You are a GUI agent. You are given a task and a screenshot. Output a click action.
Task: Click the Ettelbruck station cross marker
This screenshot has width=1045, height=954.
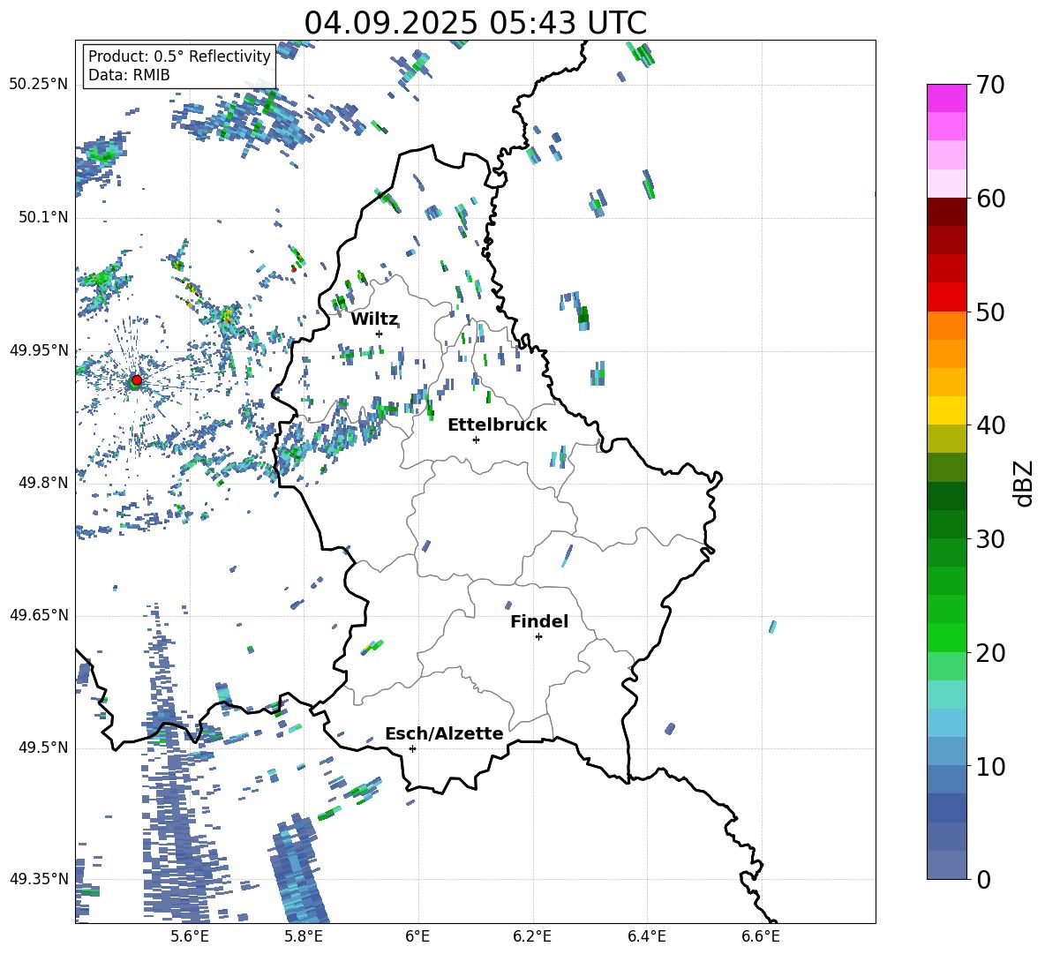476,439
